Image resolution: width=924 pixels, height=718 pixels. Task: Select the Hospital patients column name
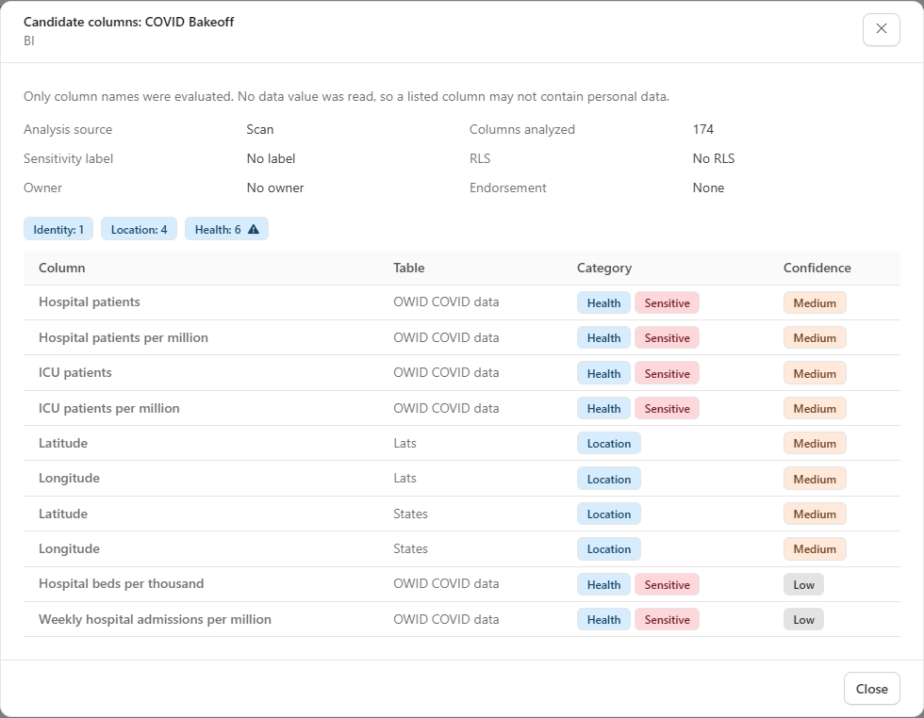(x=90, y=302)
